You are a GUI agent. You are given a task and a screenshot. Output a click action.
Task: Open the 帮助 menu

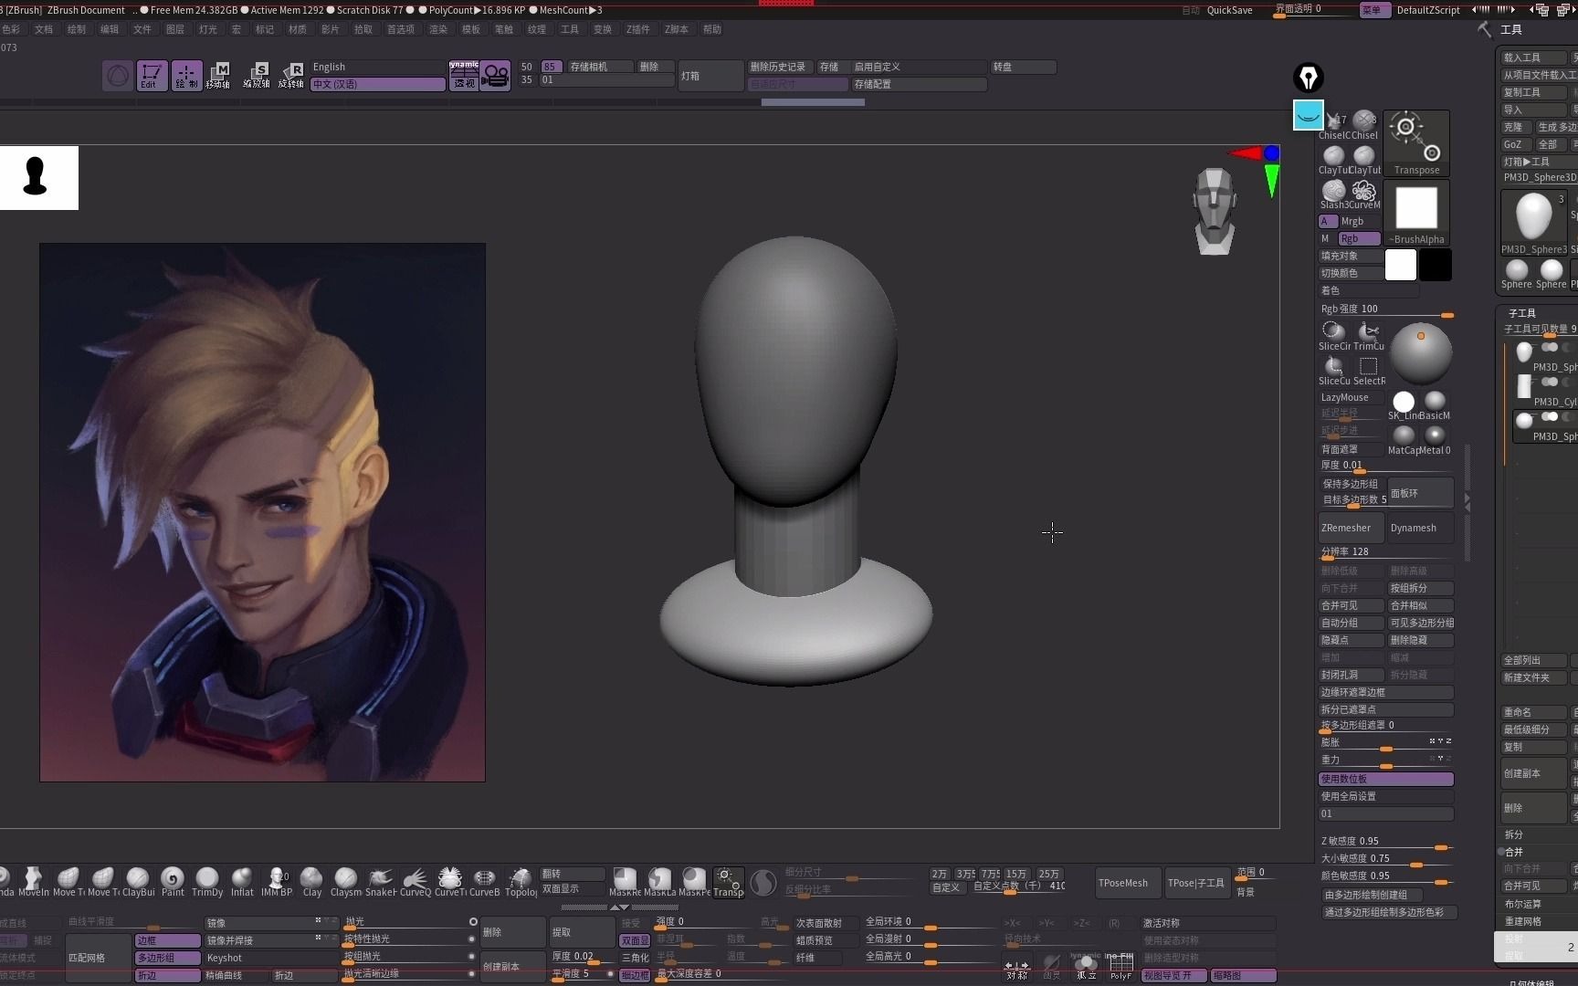(x=712, y=29)
